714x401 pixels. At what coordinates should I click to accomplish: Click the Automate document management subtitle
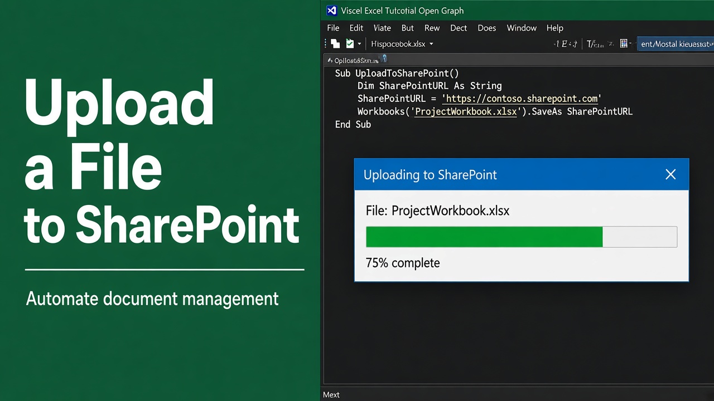point(152,299)
